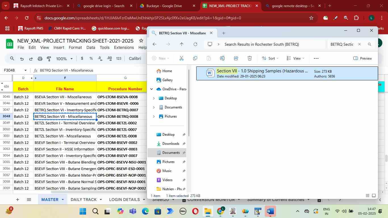Apply percent format in Sheets
Image resolution: width=388 pixels, height=218 pixels.
click(x=91, y=58)
